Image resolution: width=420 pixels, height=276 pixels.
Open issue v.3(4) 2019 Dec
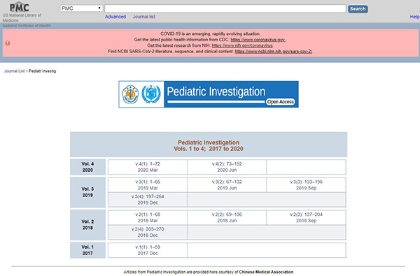(x=148, y=200)
